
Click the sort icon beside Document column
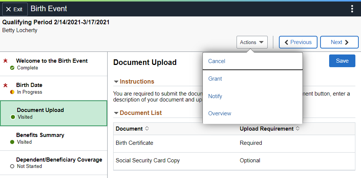pyautogui.click(x=147, y=129)
